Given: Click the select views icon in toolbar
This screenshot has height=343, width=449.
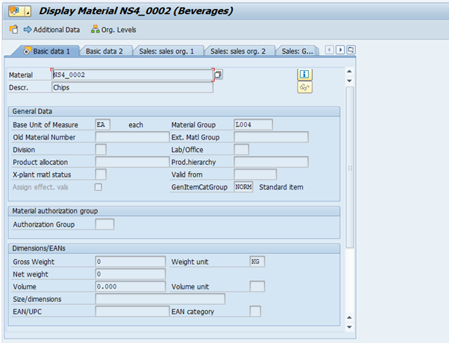Looking at the screenshot, I should pos(13,30).
